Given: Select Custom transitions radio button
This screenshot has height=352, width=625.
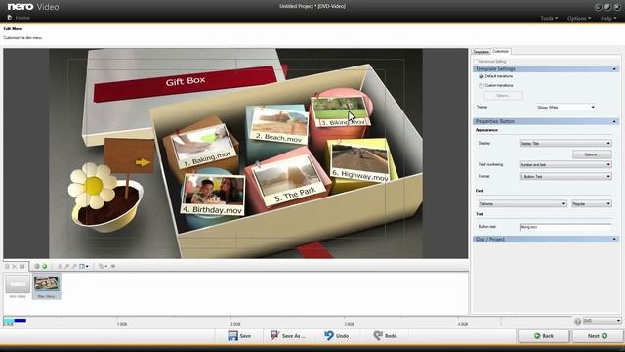Looking at the screenshot, I should 481,86.
